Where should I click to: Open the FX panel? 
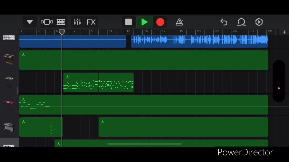(91, 22)
